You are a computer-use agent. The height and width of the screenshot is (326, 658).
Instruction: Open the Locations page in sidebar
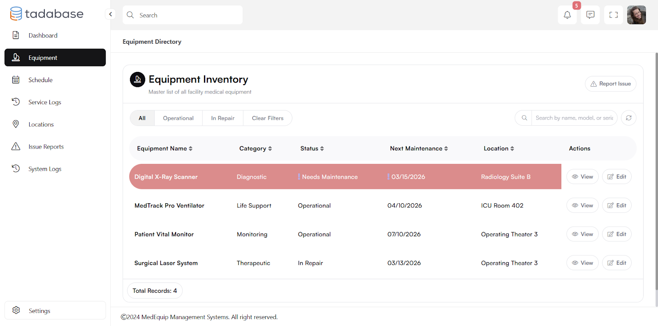click(41, 124)
